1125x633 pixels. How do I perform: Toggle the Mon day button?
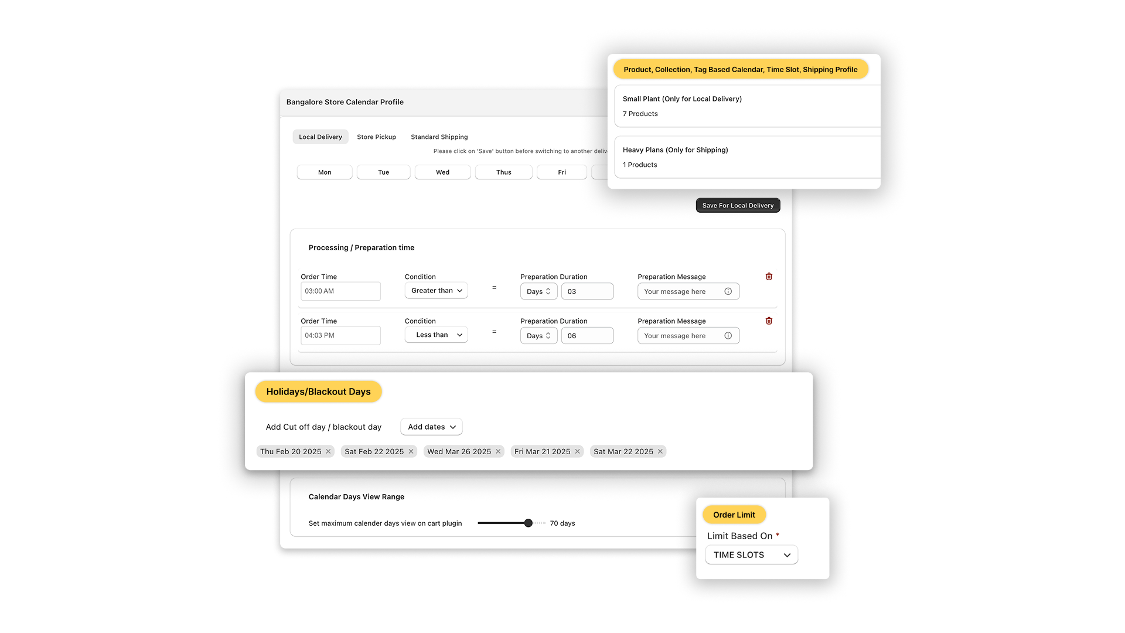pyautogui.click(x=325, y=172)
